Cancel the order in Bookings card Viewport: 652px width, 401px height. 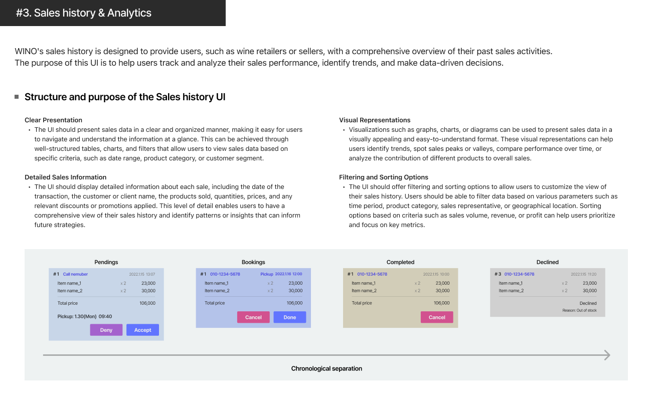click(x=253, y=317)
